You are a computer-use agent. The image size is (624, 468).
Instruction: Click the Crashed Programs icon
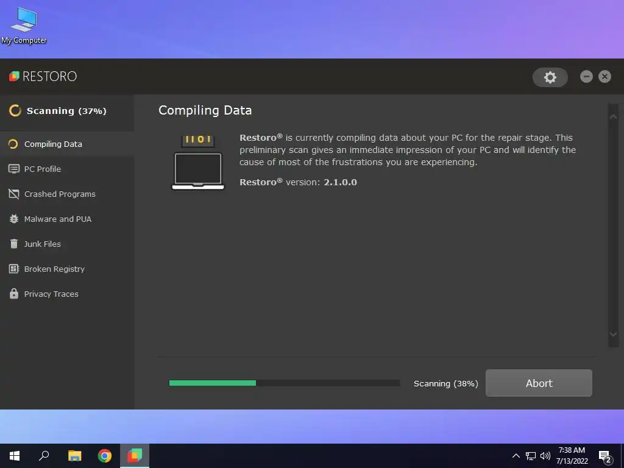(x=14, y=194)
